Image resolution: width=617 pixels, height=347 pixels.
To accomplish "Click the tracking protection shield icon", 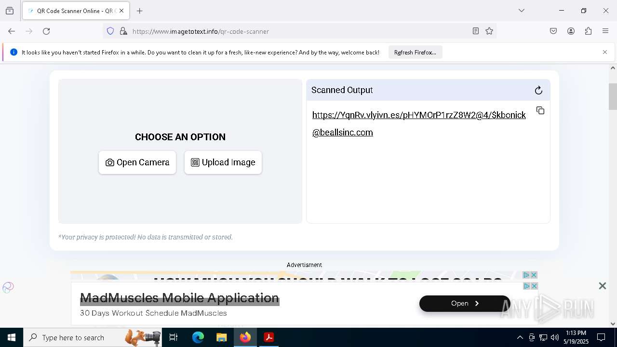I will tap(110, 31).
